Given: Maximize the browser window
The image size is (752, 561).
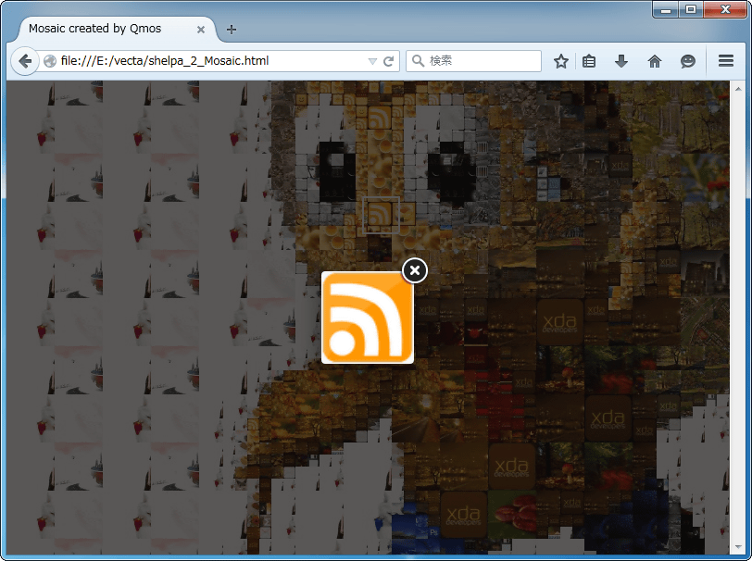Looking at the screenshot, I should [x=691, y=9].
